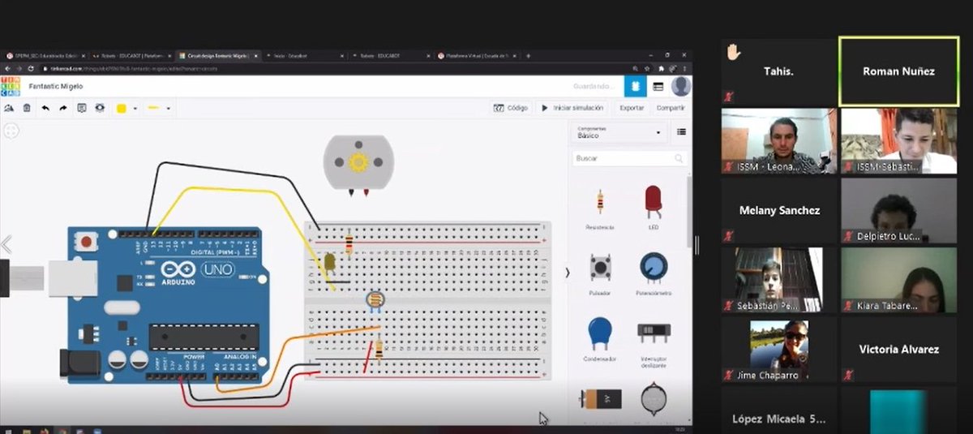Select Tahis participant tile
The width and height of the screenshot is (973, 434).
click(778, 71)
